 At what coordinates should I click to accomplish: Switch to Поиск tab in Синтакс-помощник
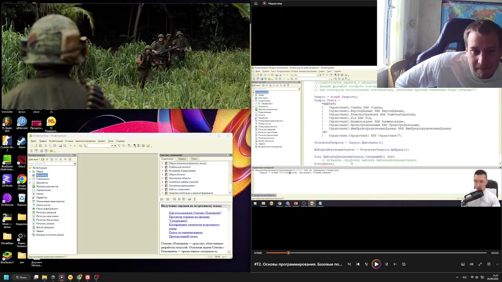(x=194, y=159)
